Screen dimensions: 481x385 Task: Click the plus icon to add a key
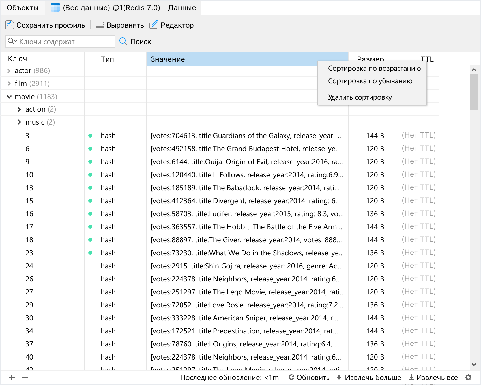coord(12,377)
